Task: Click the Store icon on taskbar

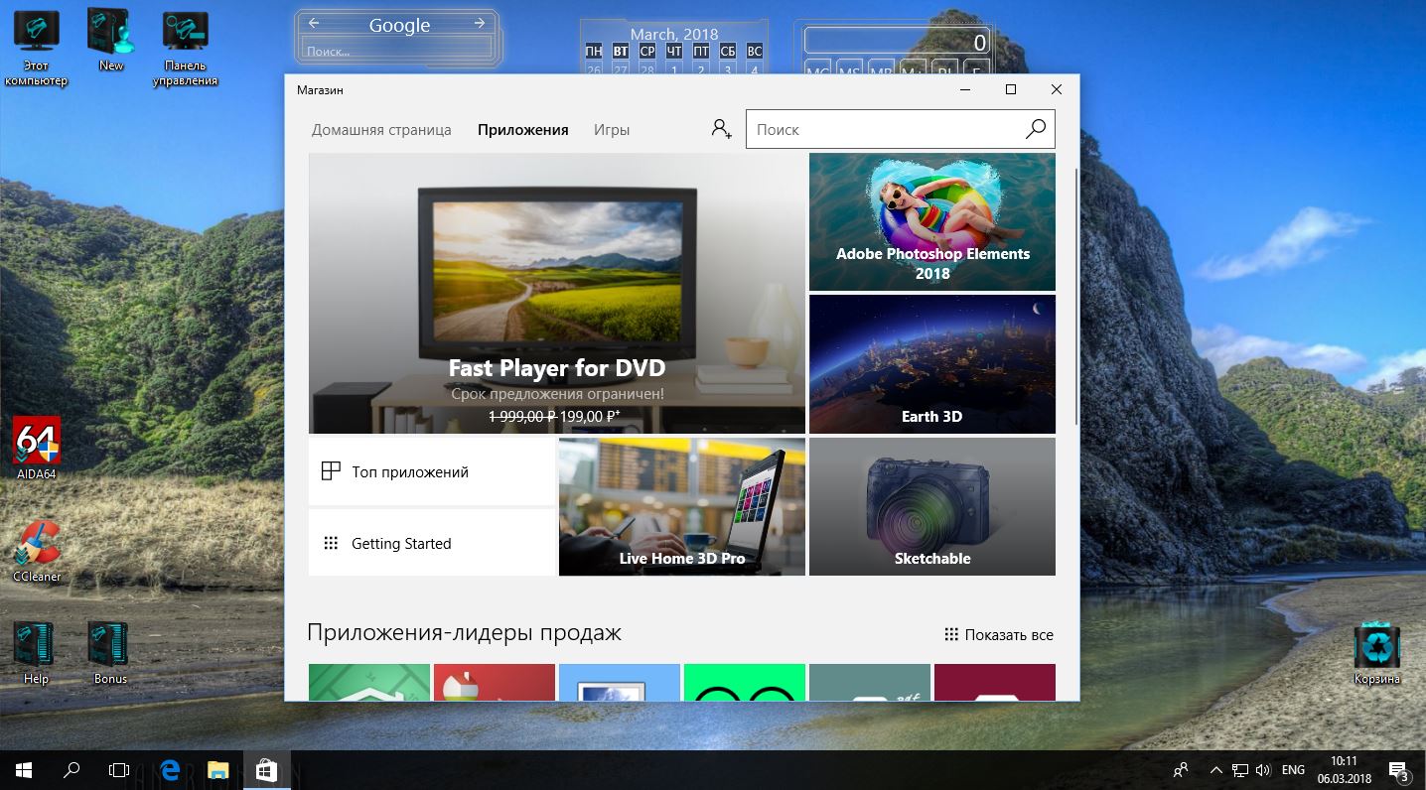Action: [266, 769]
